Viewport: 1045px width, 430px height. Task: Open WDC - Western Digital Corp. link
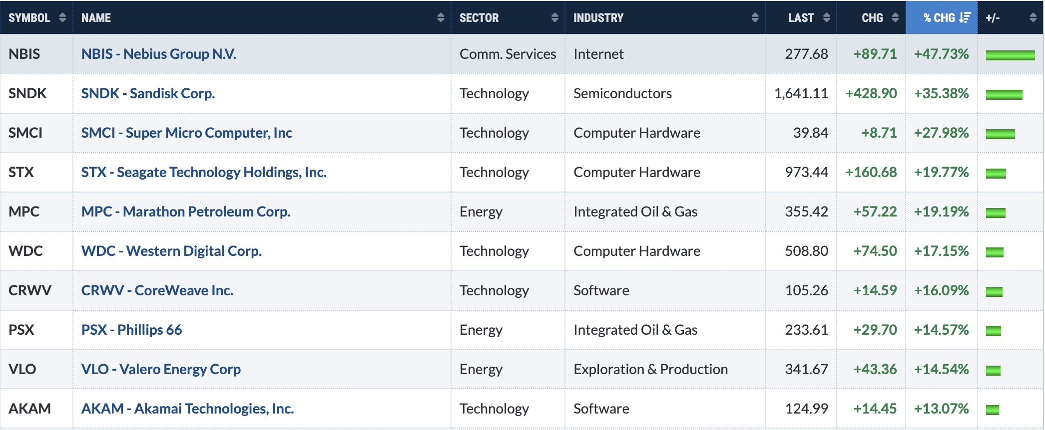pos(171,251)
